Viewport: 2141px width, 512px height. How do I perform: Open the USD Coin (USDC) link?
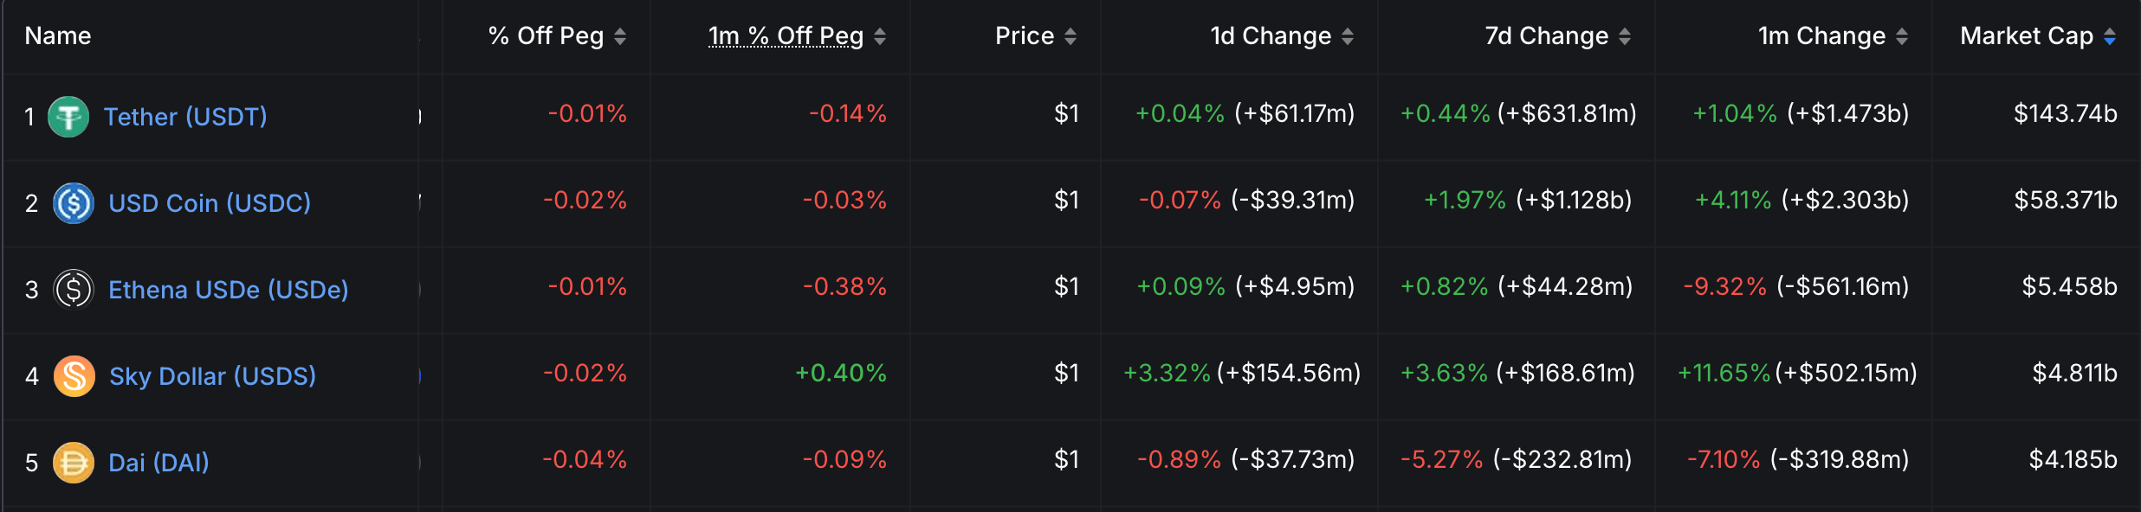(x=209, y=202)
